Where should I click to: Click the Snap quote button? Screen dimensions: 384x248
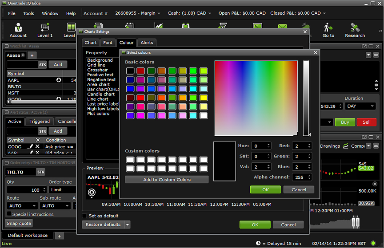[x=19, y=223]
